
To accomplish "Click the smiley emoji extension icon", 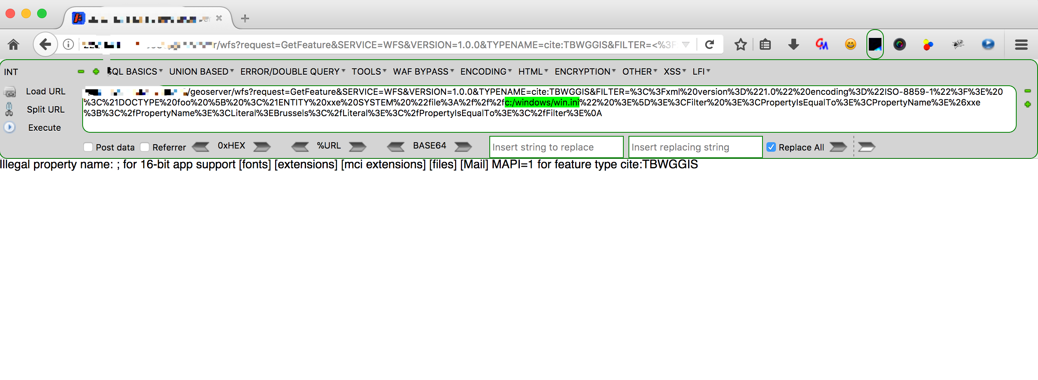I will [x=850, y=44].
